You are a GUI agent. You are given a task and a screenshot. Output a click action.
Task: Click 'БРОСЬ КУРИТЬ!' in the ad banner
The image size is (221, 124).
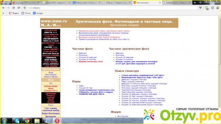(51, 64)
